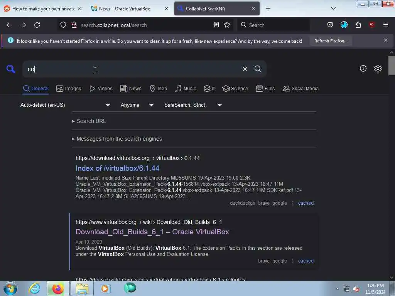
Task: Open Windows Explorer from taskbar
Action: coord(82,288)
